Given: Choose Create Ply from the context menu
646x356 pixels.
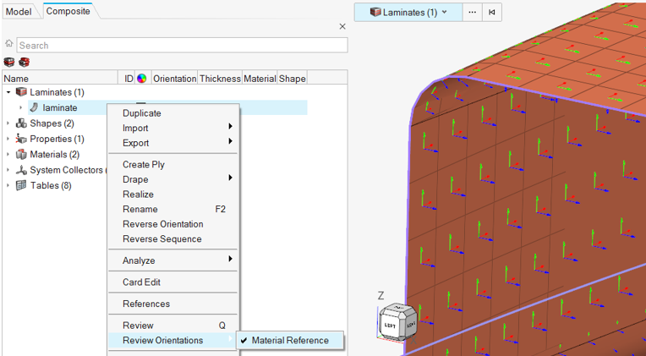Looking at the screenshot, I should coord(143,165).
